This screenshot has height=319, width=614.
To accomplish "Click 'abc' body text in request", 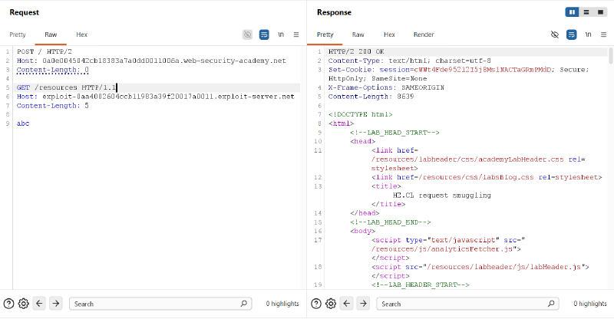I will [x=23, y=123].
